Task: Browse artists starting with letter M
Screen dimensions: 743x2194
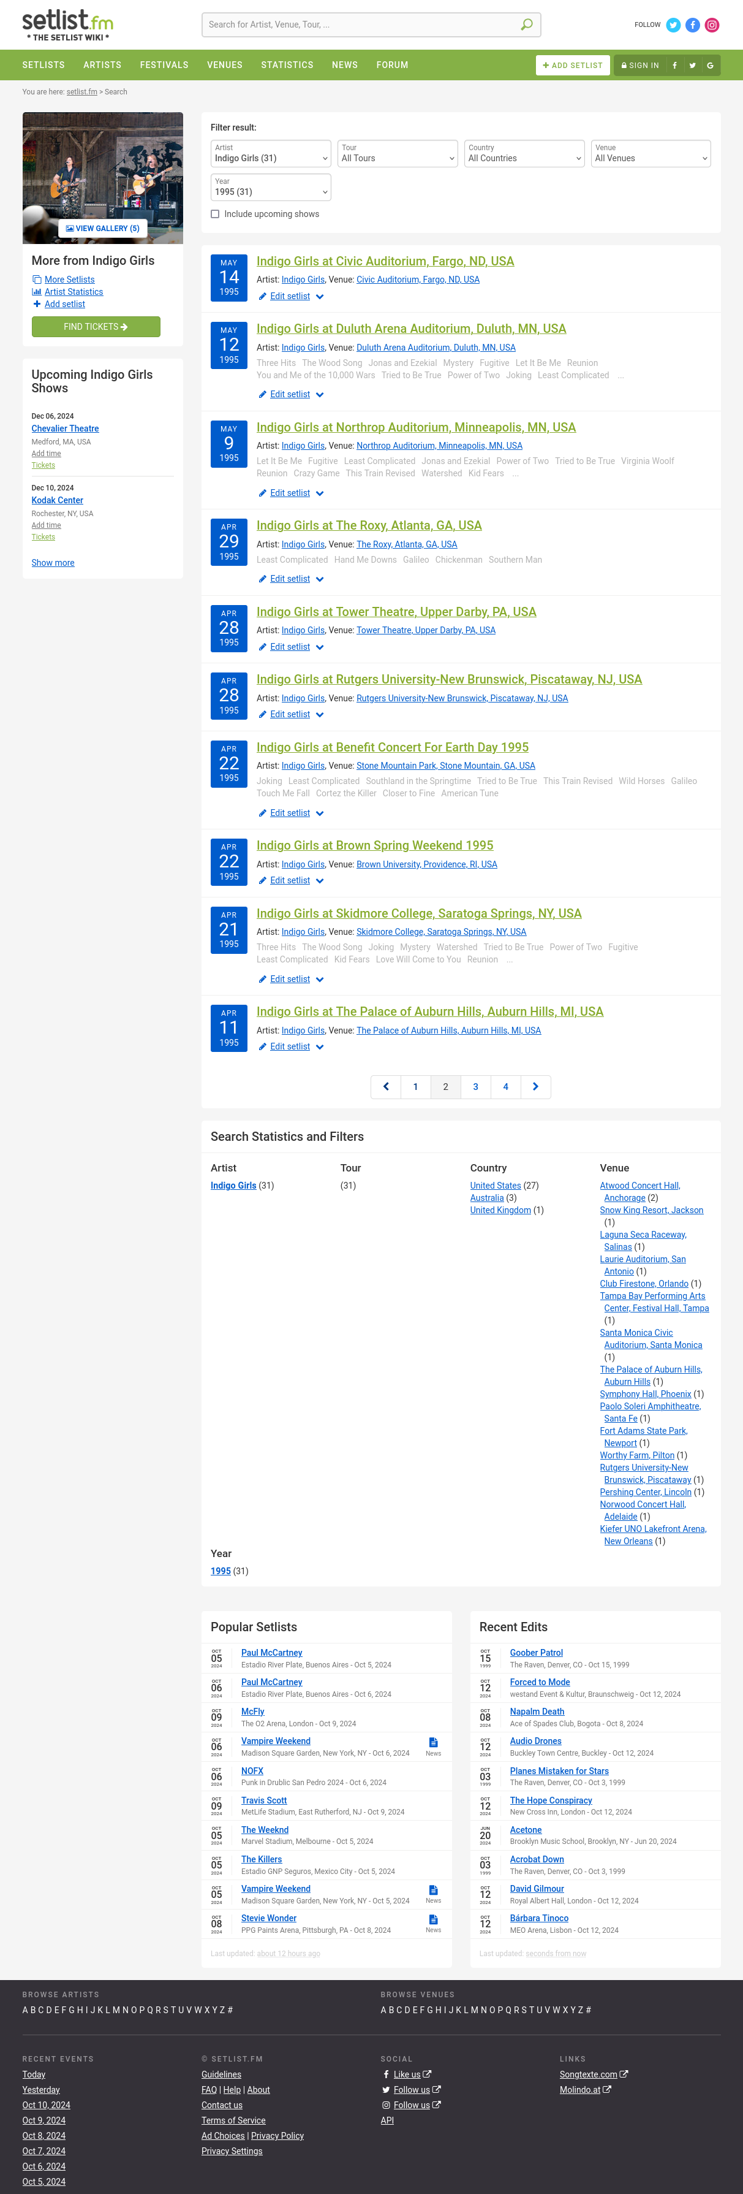Action: tap(116, 2010)
